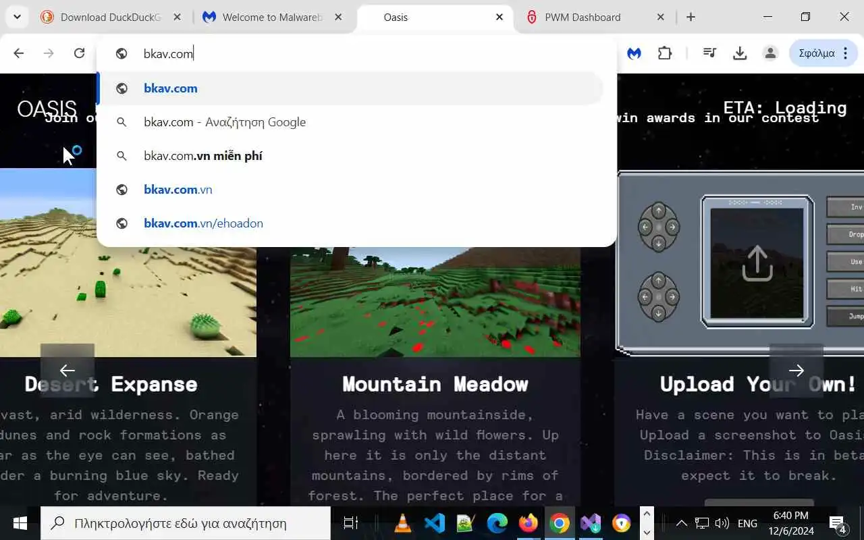This screenshot has width=864, height=540.
Task: Open the downloads icon
Action: [740, 53]
